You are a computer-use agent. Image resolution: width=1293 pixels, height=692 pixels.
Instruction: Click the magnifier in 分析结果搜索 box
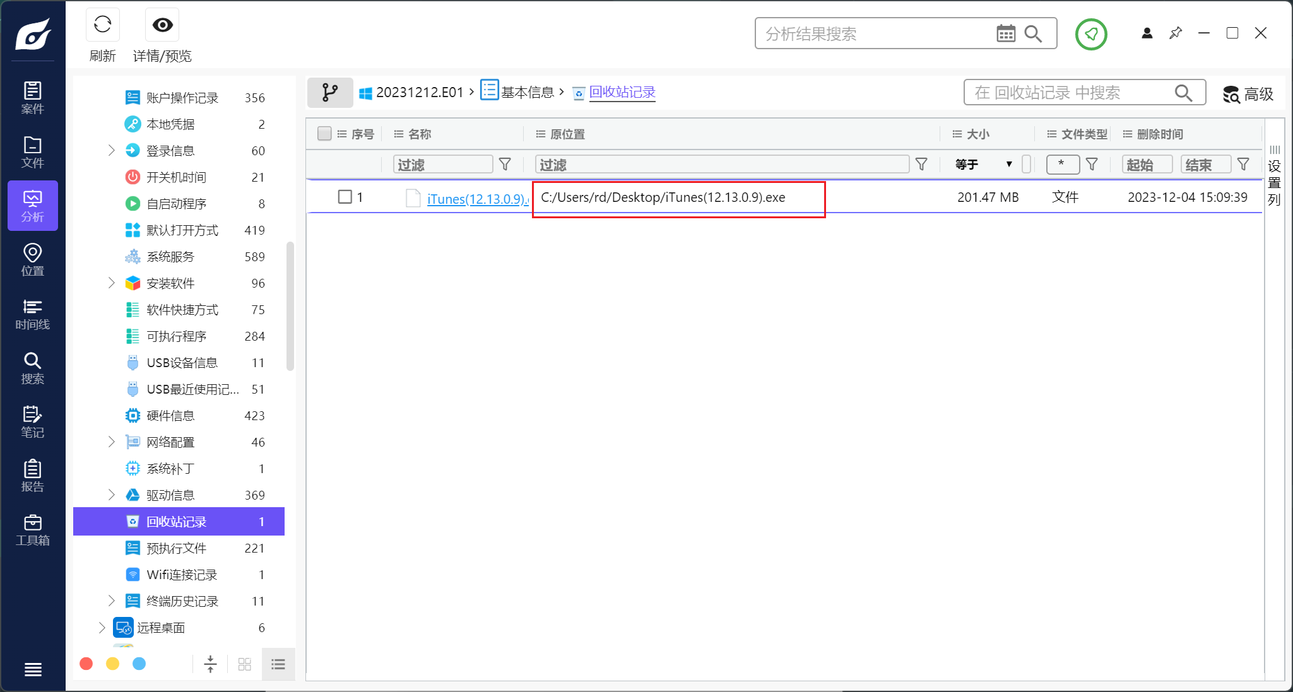[x=1033, y=33]
